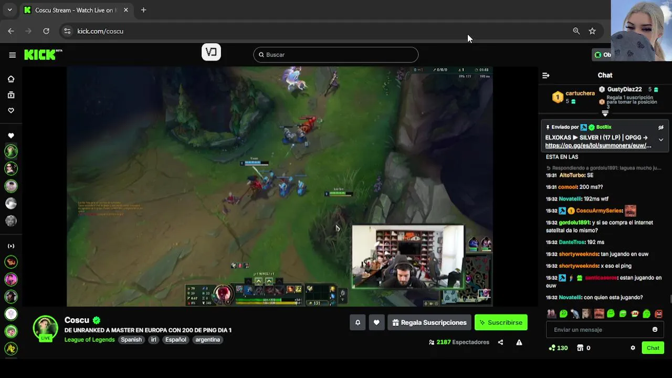
Task: Focus the Buscar search field
Action: [336, 55]
